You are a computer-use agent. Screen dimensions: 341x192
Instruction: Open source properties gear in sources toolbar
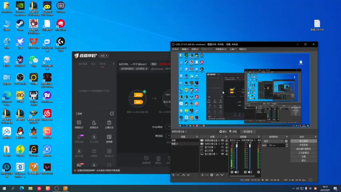pos(211,175)
